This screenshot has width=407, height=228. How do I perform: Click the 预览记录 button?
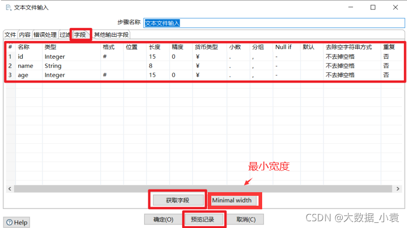(x=202, y=219)
